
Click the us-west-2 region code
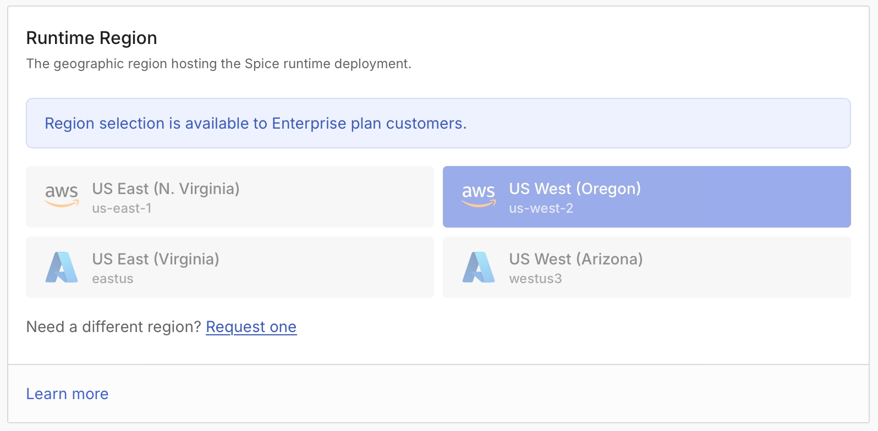(x=541, y=209)
